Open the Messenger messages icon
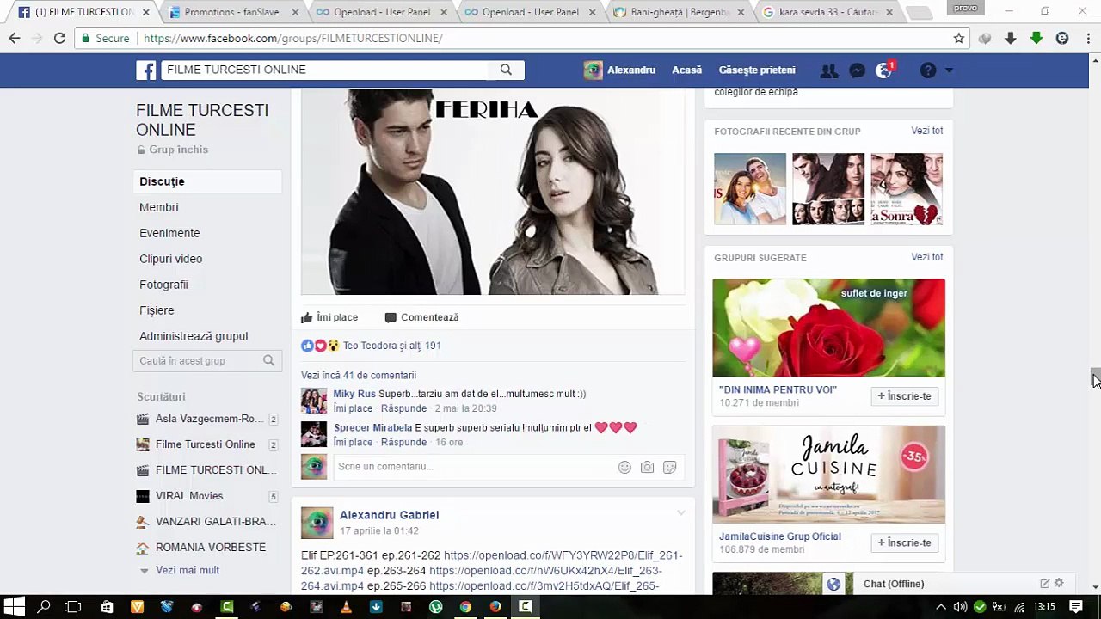This screenshot has width=1101, height=619. 857,70
